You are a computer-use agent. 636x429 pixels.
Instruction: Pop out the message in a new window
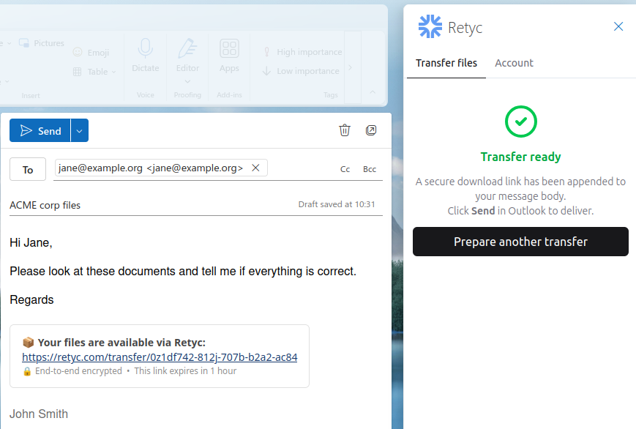pos(371,130)
